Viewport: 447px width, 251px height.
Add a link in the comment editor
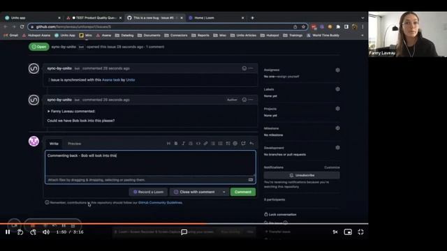(x=205, y=144)
